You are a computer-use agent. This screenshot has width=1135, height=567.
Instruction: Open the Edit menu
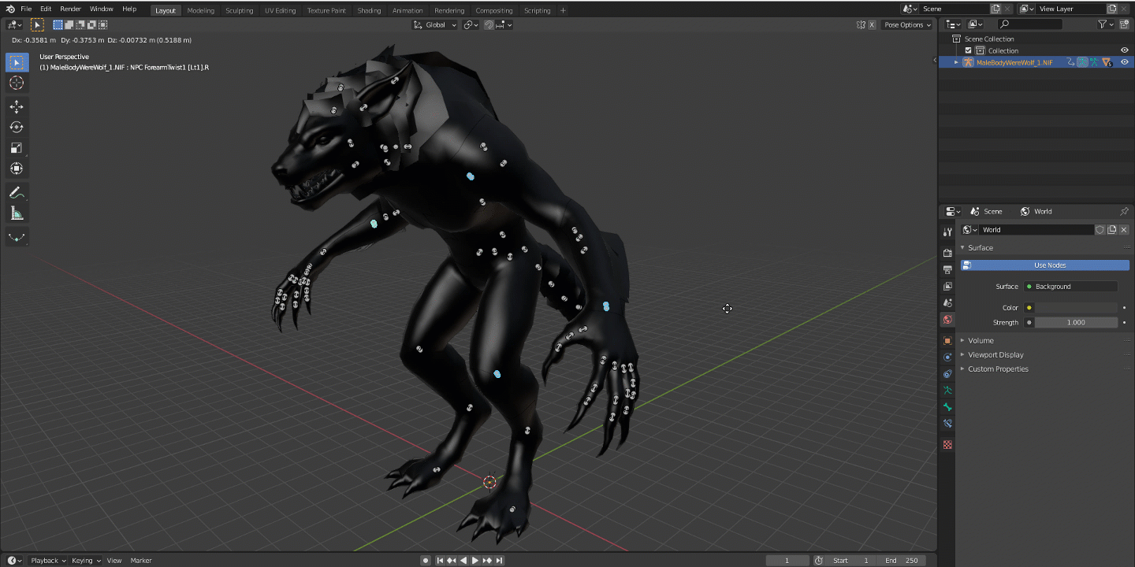(x=46, y=9)
